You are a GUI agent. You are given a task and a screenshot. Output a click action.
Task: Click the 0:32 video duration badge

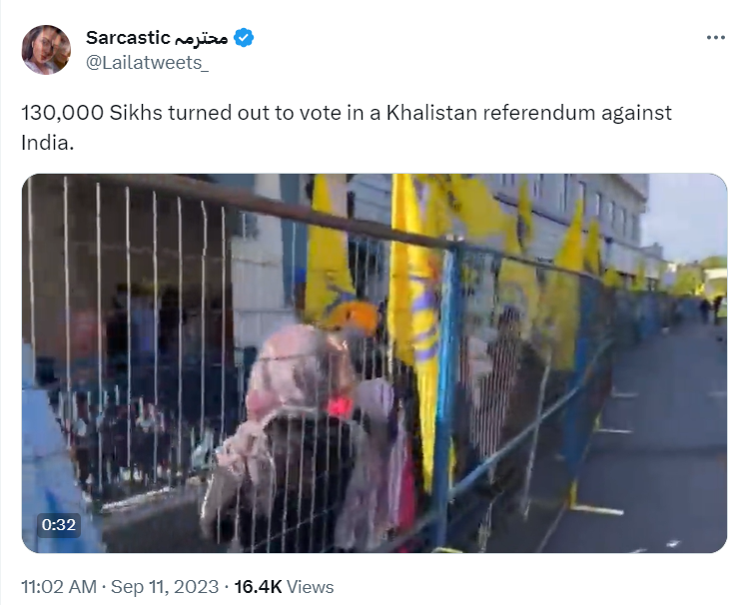tap(59, 524)
